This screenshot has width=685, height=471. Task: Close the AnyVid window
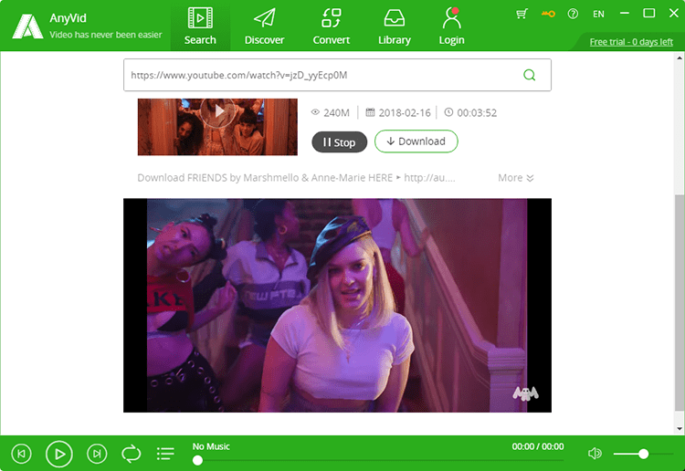tap(674, 14)
